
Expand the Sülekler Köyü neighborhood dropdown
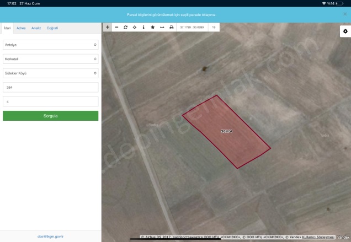tap(50, 73)
